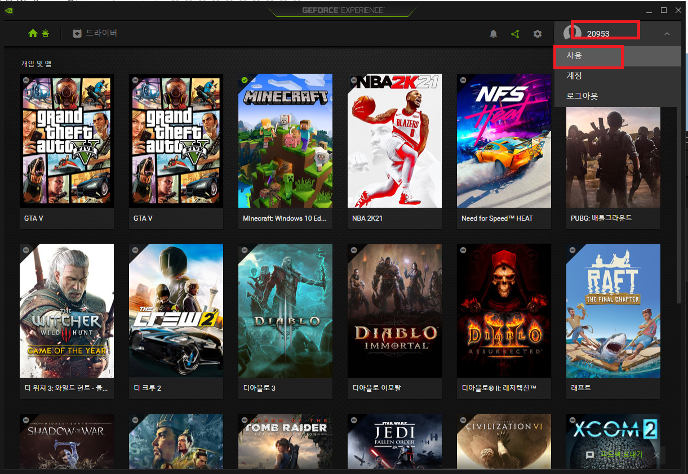
Task: Click the status badge on Shadow of War cover
Action: 26,421
